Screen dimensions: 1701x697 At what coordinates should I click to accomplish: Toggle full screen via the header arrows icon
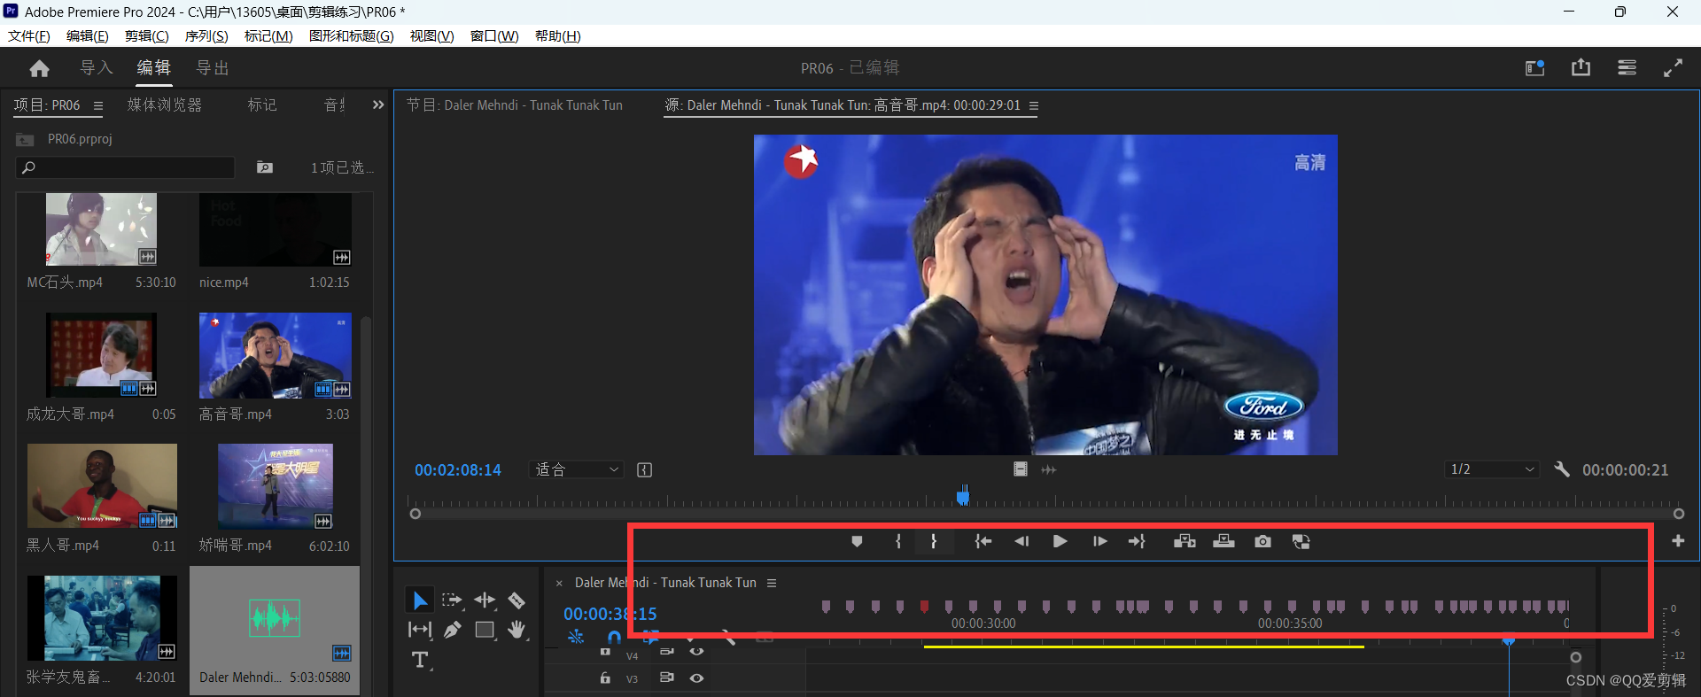1674,68
